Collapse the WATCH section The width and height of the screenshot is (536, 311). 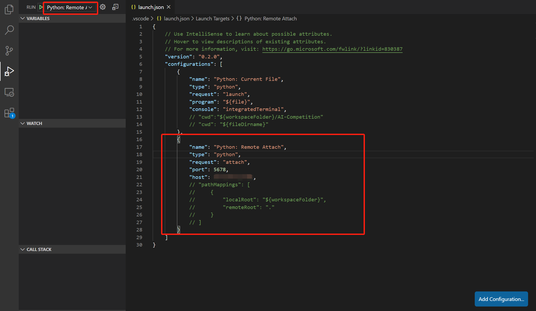click(22, 123)
